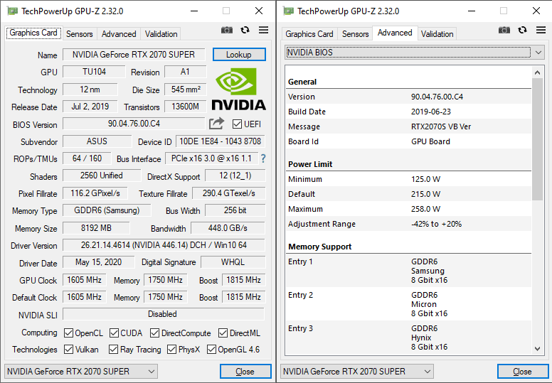This screenshot has width=552, height=383.
Task: Click the Build Date value 2019-06-23
Action: 431,112
